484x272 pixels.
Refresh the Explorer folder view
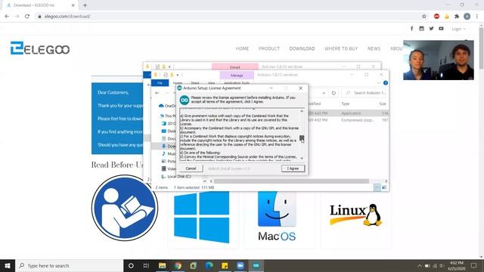click(334, 93)
